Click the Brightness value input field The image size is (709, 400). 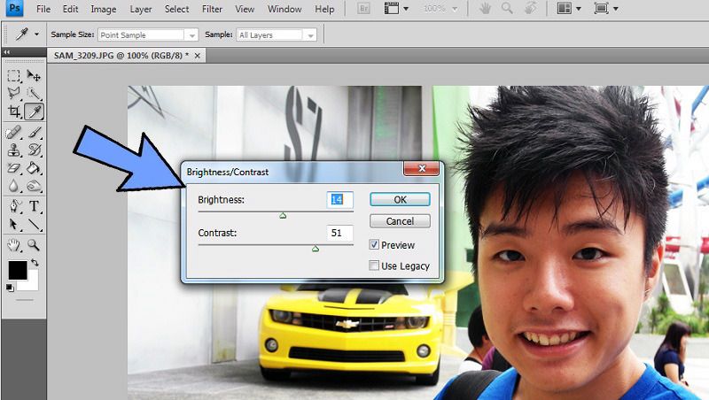coord(339,200)
